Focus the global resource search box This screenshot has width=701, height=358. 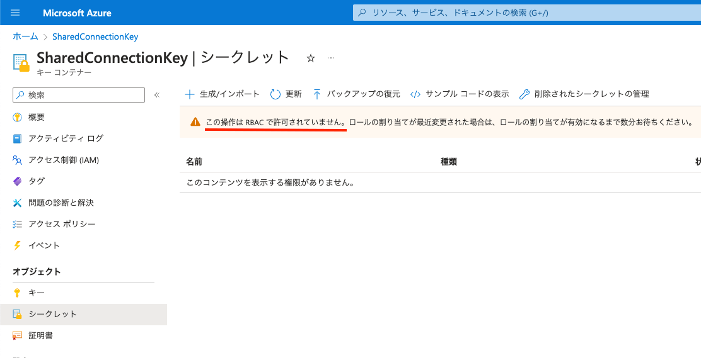pos(526,13)
